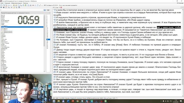This screenshot has height=103, width=184.
Task: Select the book От Иоанна in the list
Action: (4, 71)
